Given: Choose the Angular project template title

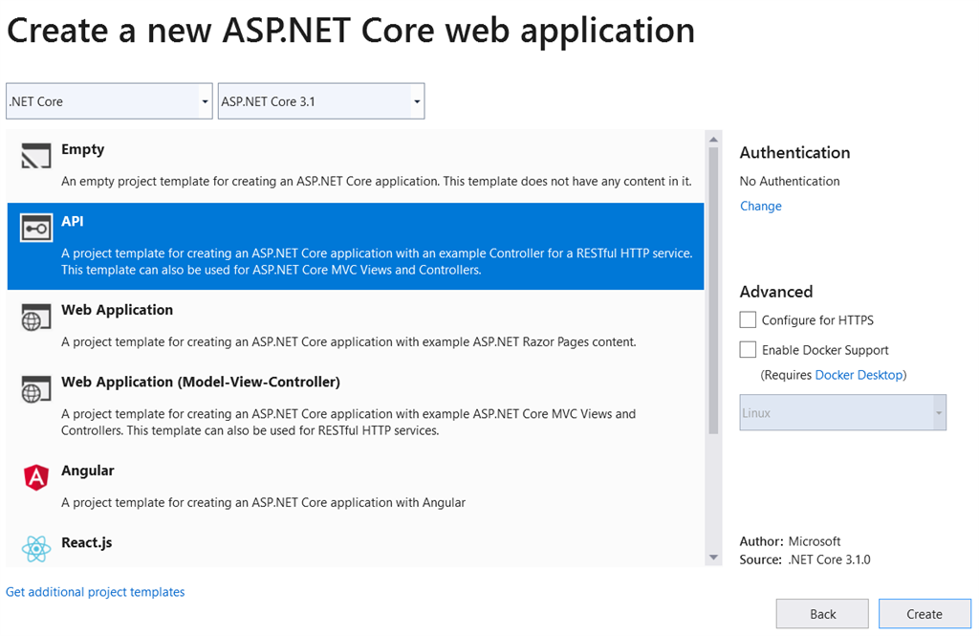Looking at the screenshot, I should [x=88, y=471].
